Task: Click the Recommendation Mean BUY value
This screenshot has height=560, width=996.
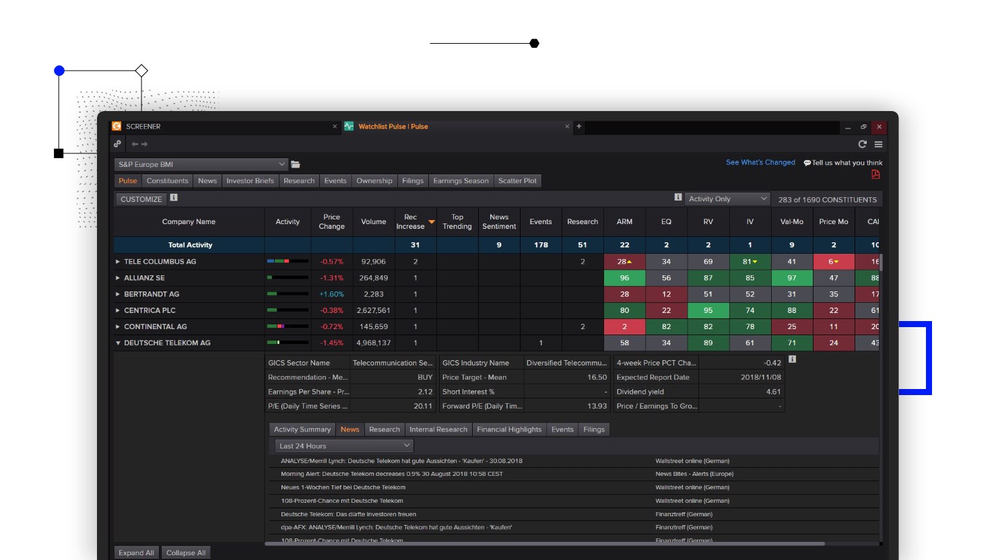Action: click(425, 377)
